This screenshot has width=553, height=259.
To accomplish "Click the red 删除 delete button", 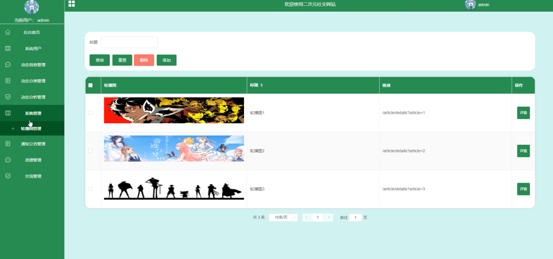I will [144, 60].
